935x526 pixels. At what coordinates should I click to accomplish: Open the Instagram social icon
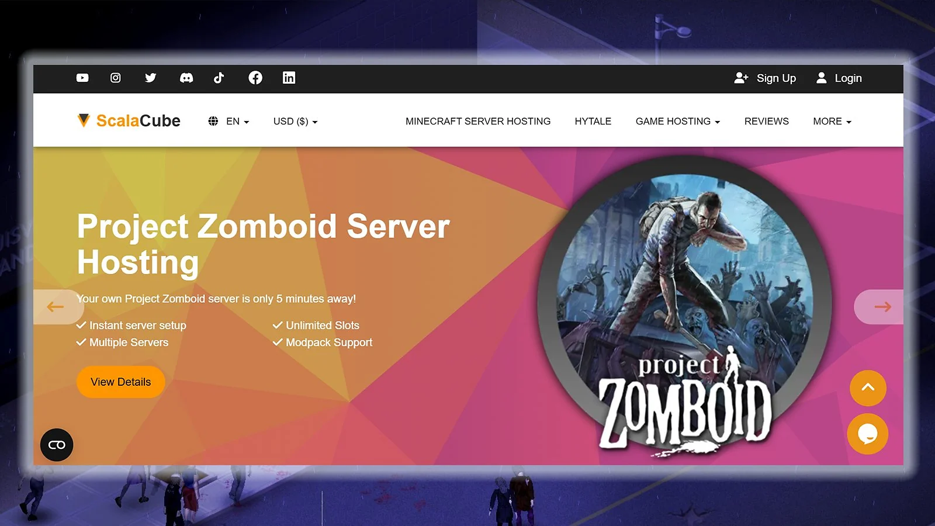116,78
